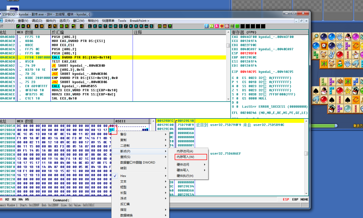Open the Patches slash icon
The image size is (363, 218).
[126, 26]
